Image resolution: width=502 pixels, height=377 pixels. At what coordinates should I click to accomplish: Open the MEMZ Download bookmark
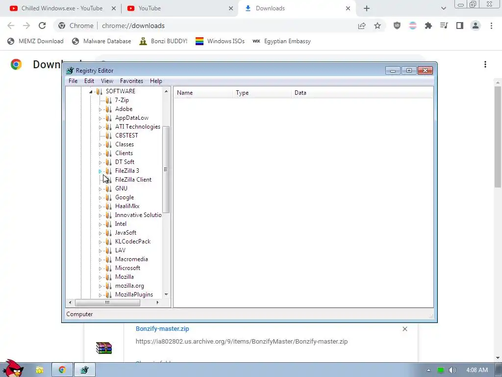click(35, 41)
